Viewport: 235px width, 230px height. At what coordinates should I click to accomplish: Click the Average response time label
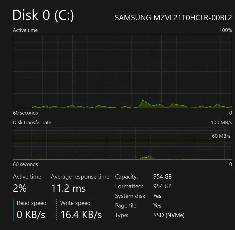pos(80,177)
